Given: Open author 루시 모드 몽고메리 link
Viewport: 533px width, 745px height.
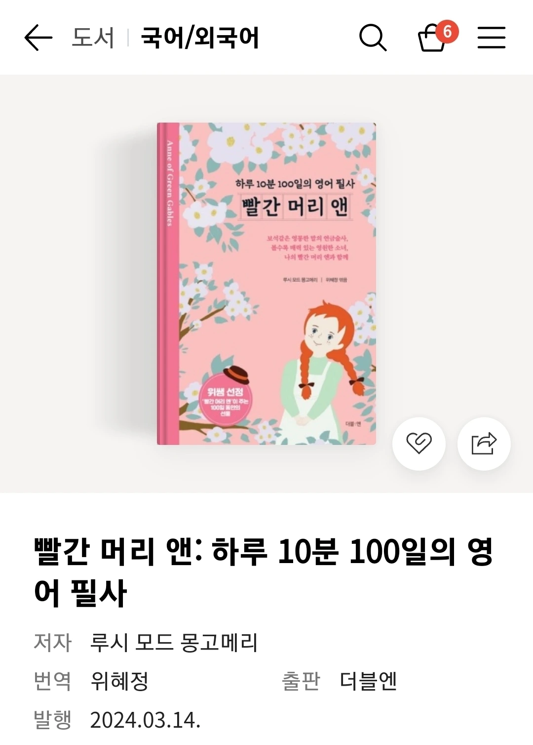Looking at the screenshot, I should [x=174, y=643].
